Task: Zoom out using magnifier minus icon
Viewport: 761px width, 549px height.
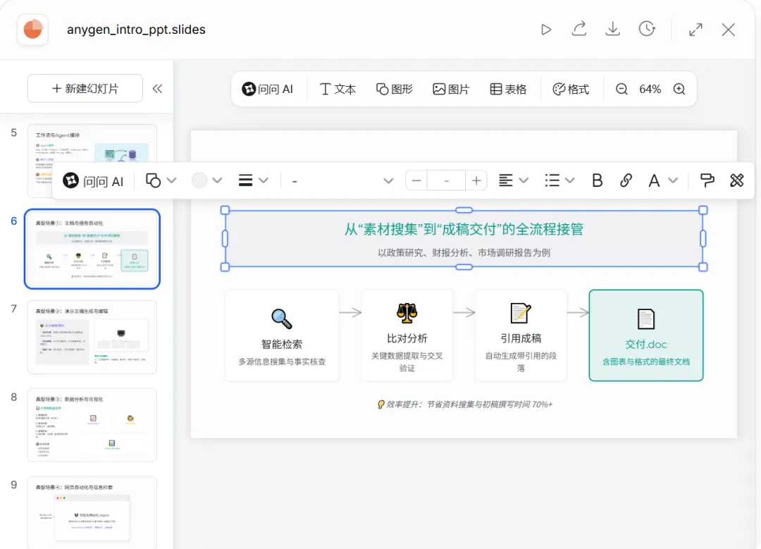Action: coord(621,90)
